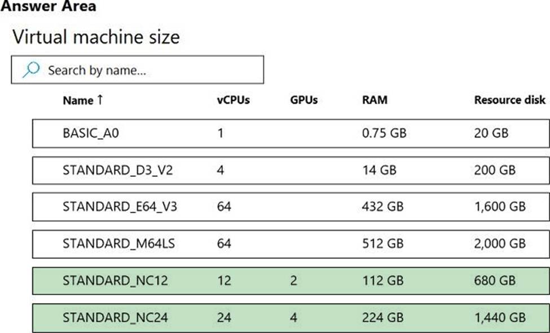Click the Name sort arrow icon
Image resolution: width=550 pixels, height=333 pixels.
pos(100,100)
